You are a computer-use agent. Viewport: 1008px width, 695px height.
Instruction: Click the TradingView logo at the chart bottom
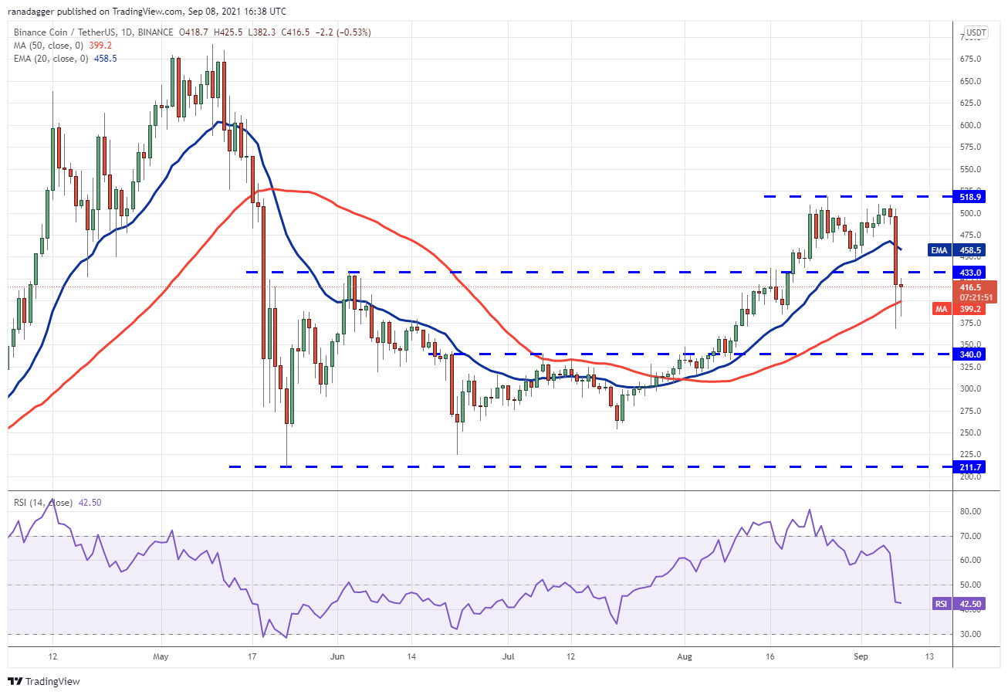[44, 681]
